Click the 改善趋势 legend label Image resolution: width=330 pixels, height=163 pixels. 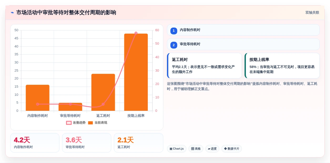79,123
